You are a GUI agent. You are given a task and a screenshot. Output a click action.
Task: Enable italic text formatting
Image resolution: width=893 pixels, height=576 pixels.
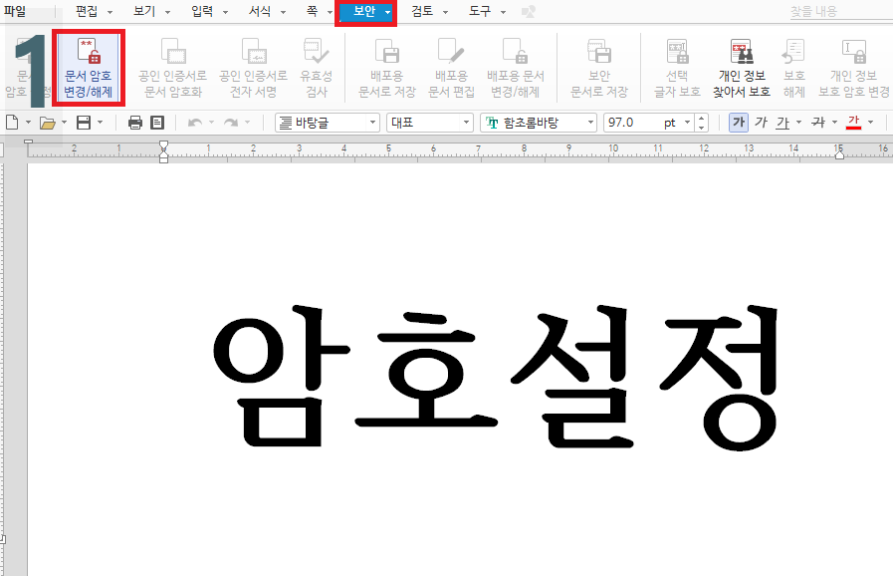tap(763, 121)
